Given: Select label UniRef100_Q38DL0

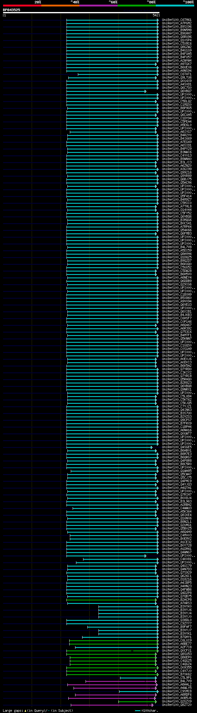Looking at the screenshot, I should coord(177,620).
